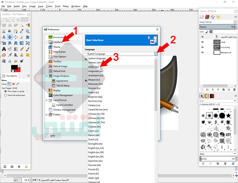
Task: Delete the layer with trash icon
Action: [234, 90]
